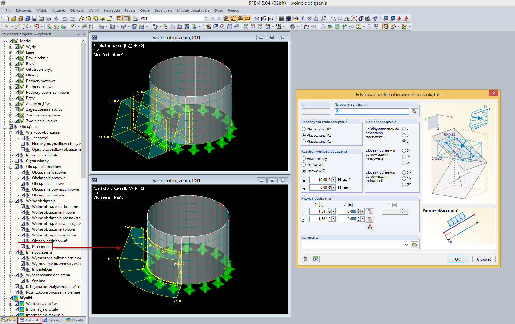515x324 pixels.
Task: Click the Undo arrow icon
Action: (65, 18)
